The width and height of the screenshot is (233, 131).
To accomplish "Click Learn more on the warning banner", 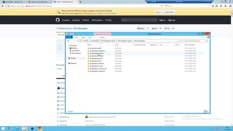I will click(169, 12).
